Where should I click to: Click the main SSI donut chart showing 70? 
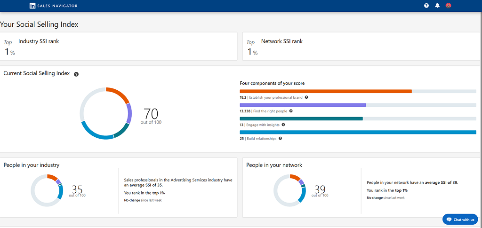click(x=106, y=114)
